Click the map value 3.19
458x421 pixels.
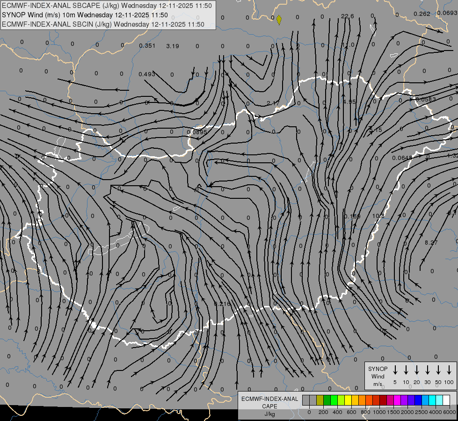(173, 46)
